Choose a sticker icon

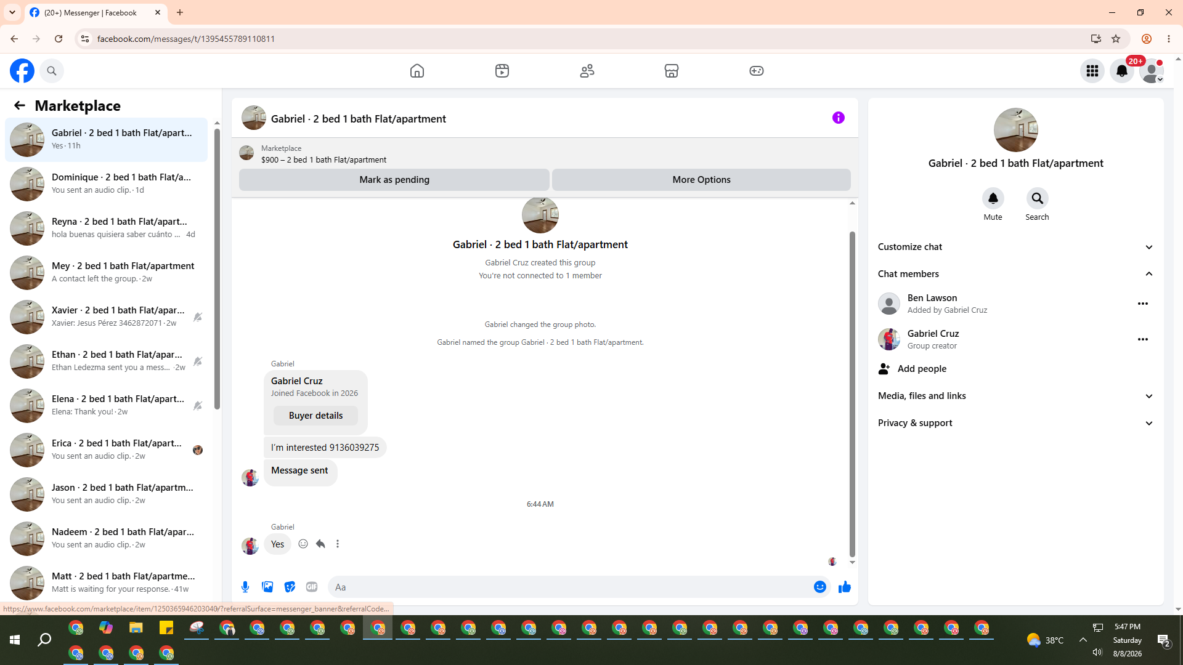pos(290,587)
